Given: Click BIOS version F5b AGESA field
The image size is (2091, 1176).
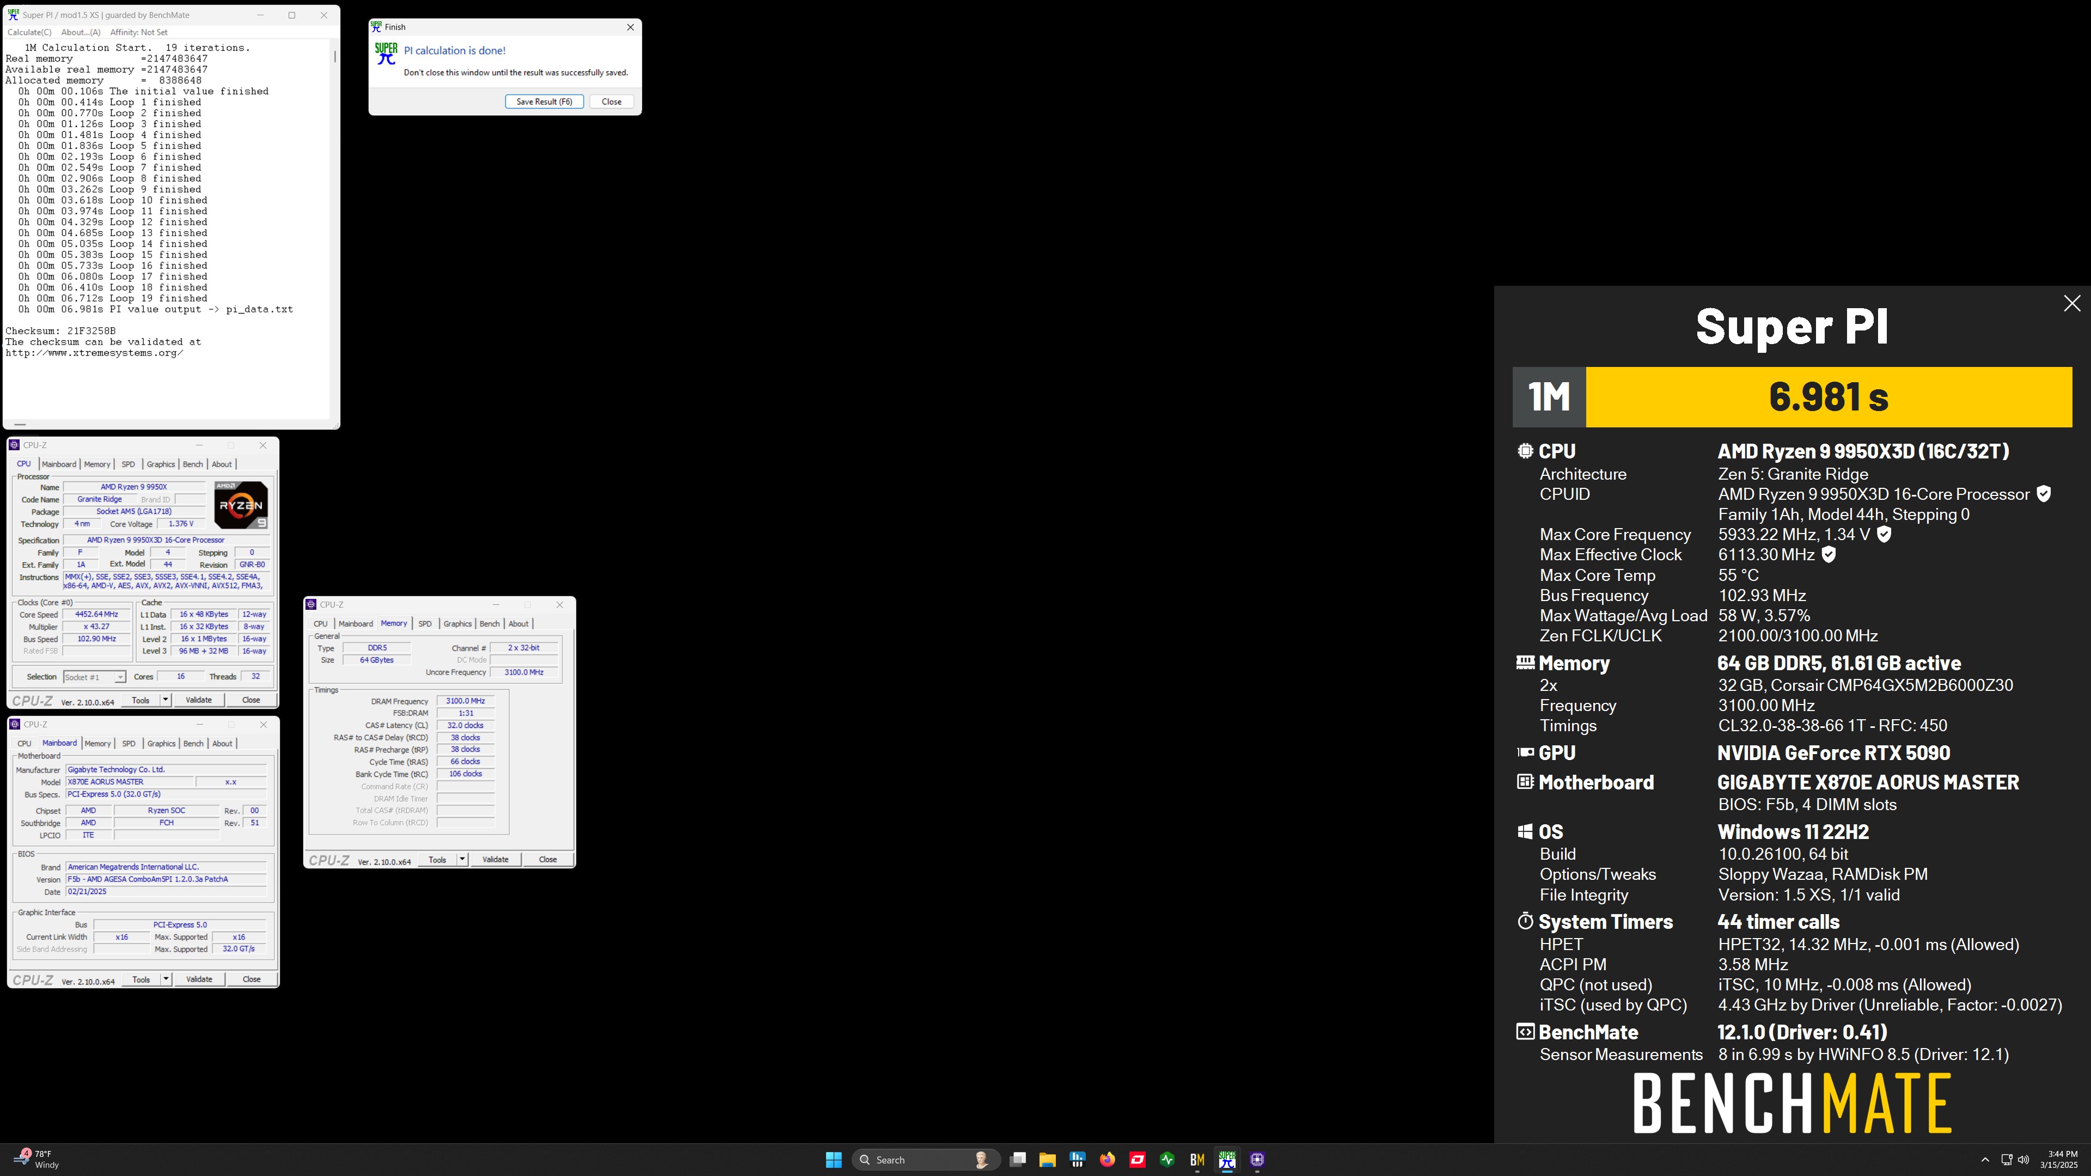Looking at the screenshot, I should pyautogui.click(x=166, y=879).
